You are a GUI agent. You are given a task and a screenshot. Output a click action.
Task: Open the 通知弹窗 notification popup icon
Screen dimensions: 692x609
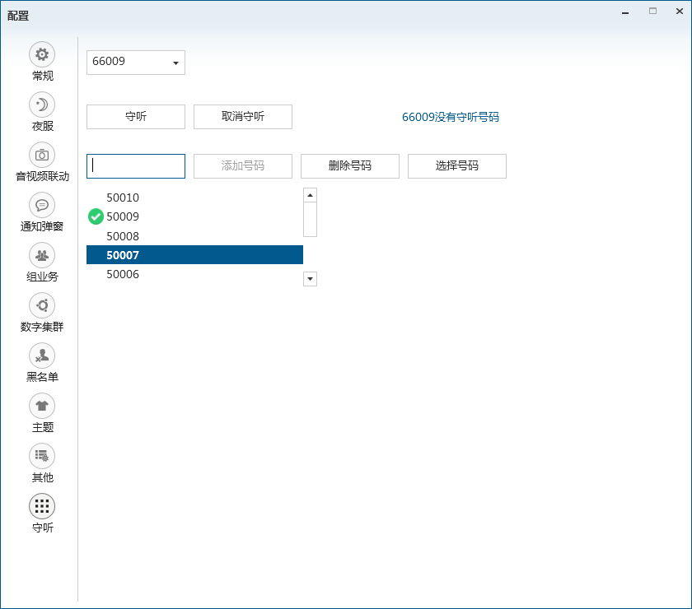42,205
